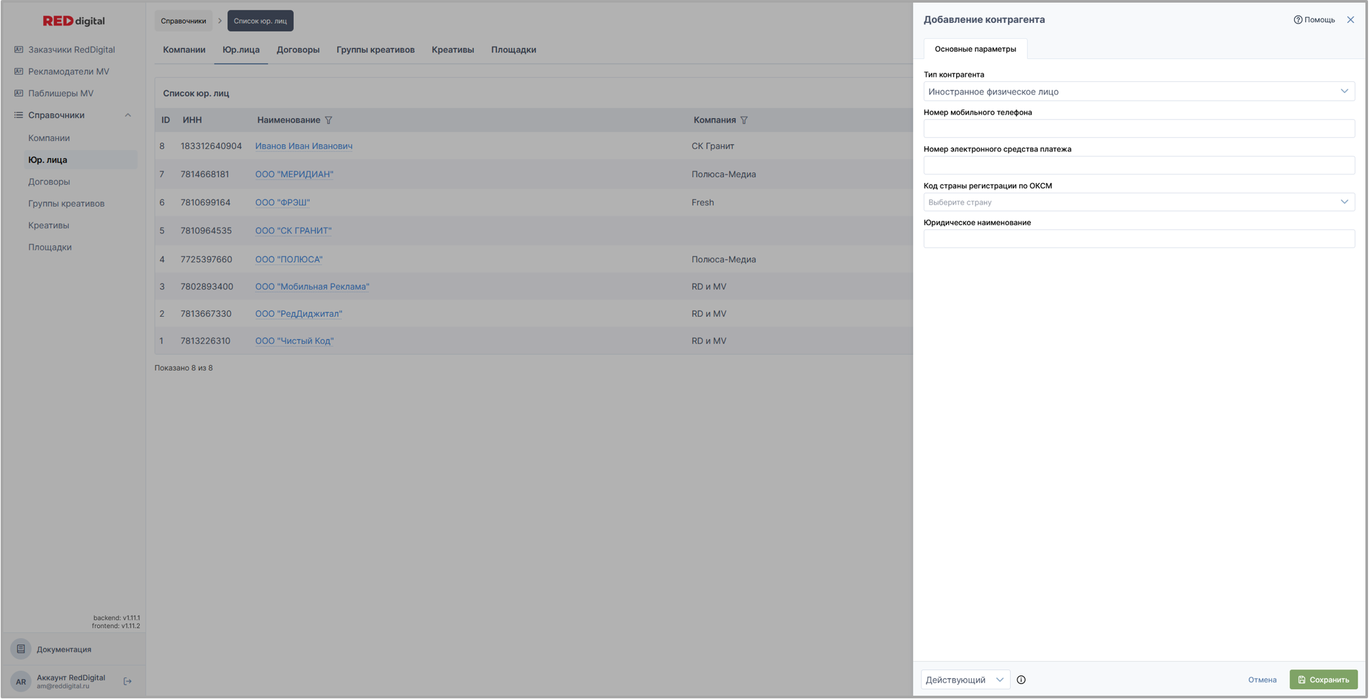Screen dimensions: 1370x699
Task: Expand Код страны регистрации по ОКСМ dropdown
Action: 1138,202
